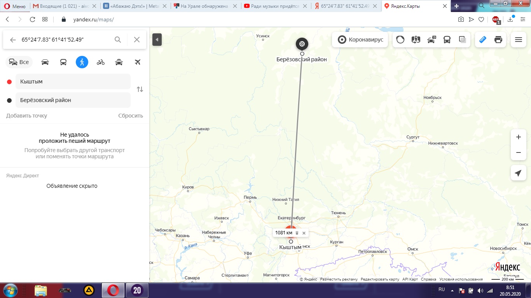
Task: Collapse the left side panel
Action: click(x=157, y=40)
